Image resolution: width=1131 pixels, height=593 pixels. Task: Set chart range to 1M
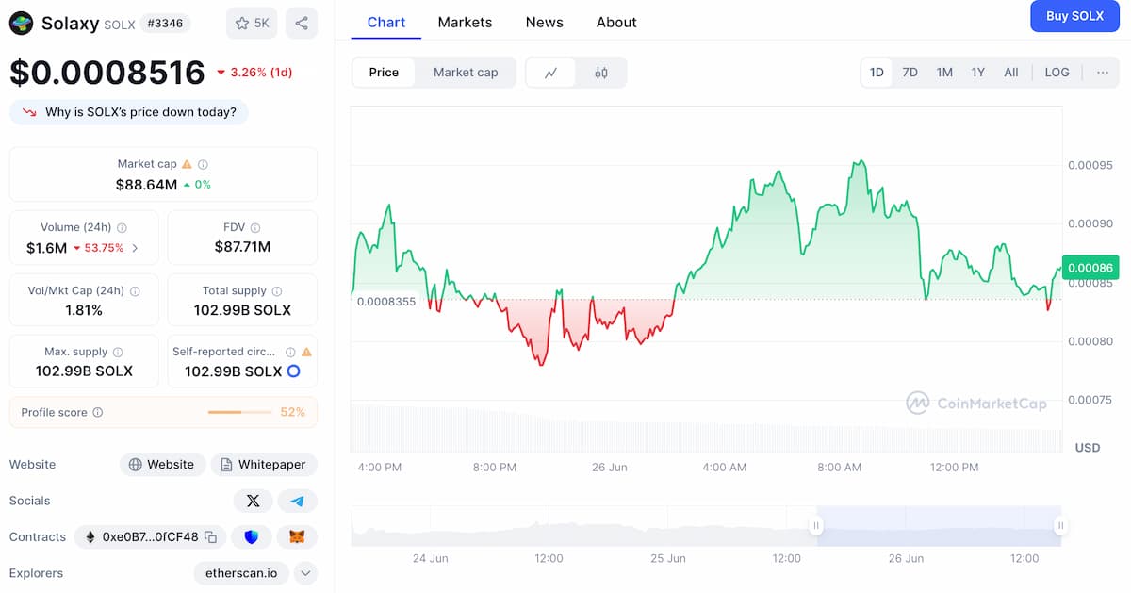pos(944,73)
